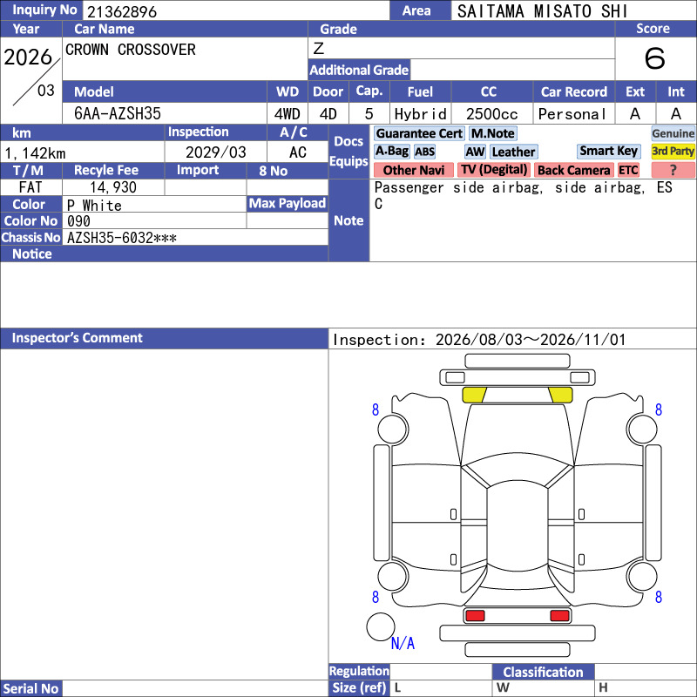Click the score value 6

pos(654,58)
